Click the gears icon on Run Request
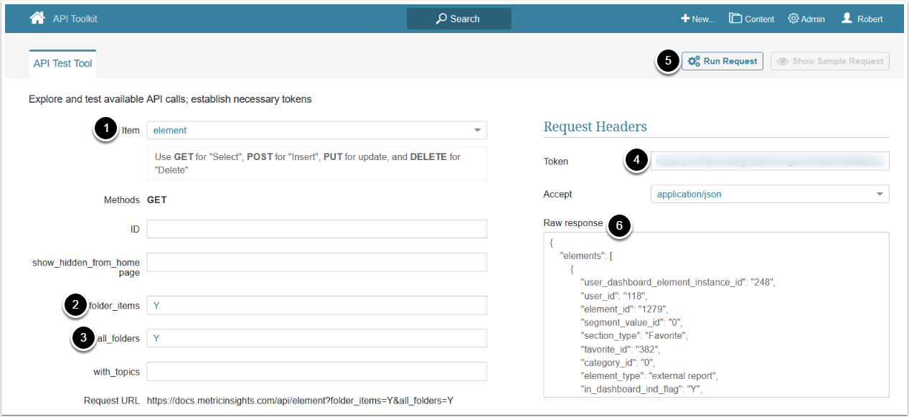 tap(694, 62)
